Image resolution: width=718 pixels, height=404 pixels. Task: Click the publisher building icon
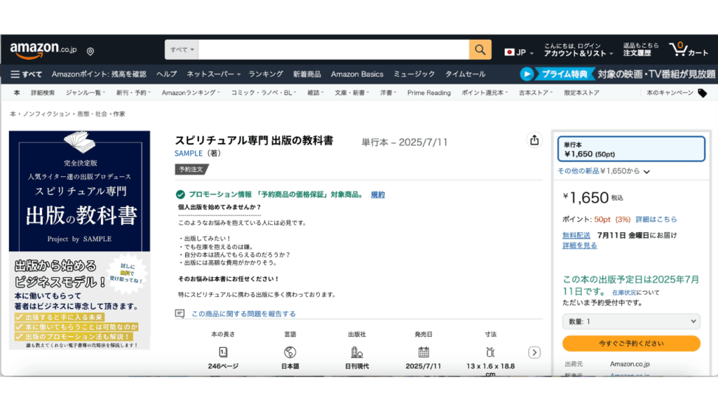pos(357,352)
